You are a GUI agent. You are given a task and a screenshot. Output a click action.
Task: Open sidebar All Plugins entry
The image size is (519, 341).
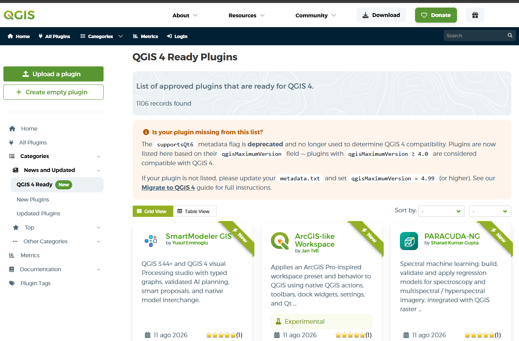coord(33,143)
